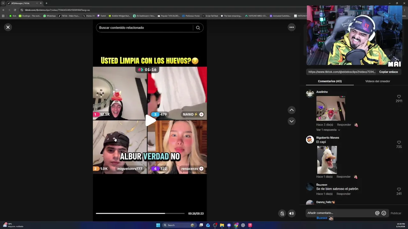408x229 pixels.
Task: Open the PreSonus Home bookmark
Action: coord(191,16)
